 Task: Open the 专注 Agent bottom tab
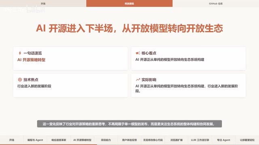223,140
